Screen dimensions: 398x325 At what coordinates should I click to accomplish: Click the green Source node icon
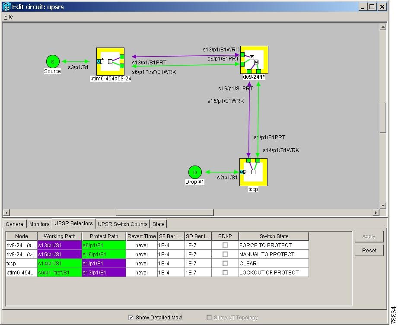coord(53,61)
